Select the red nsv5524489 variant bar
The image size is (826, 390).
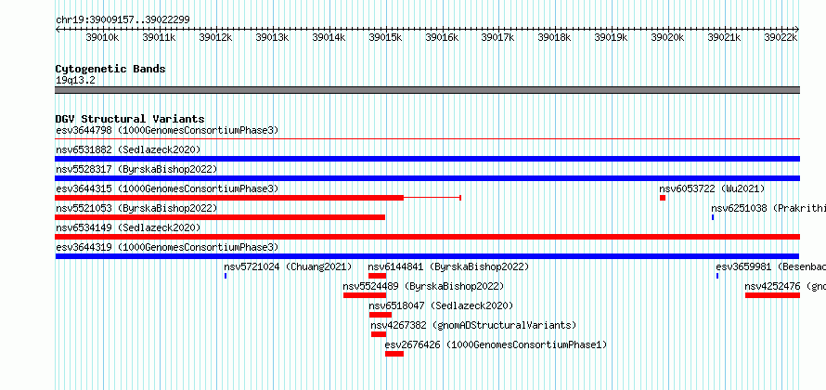tap(365, 295)
